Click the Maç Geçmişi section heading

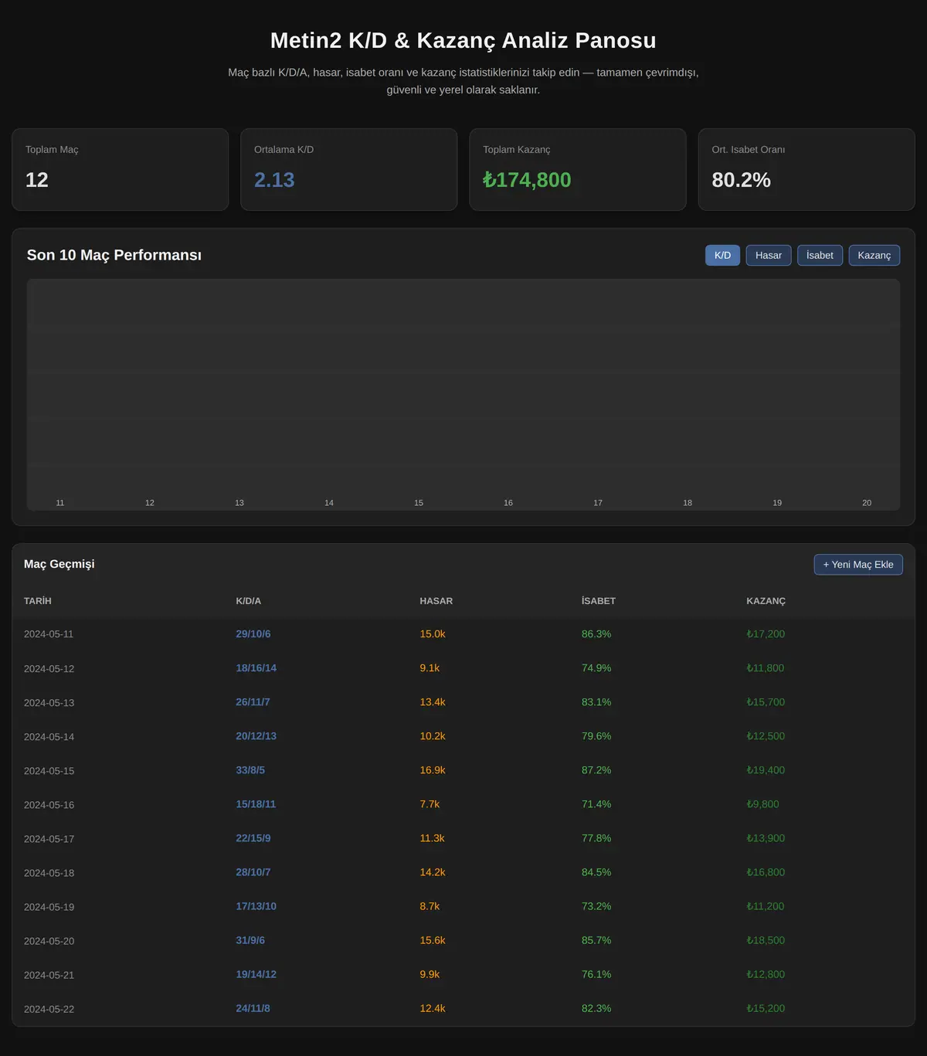coord(59,564)
